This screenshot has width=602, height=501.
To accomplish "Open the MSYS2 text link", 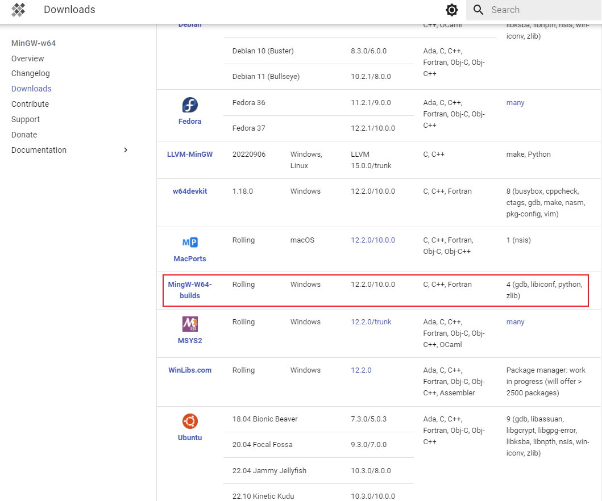I will (190, 340).
